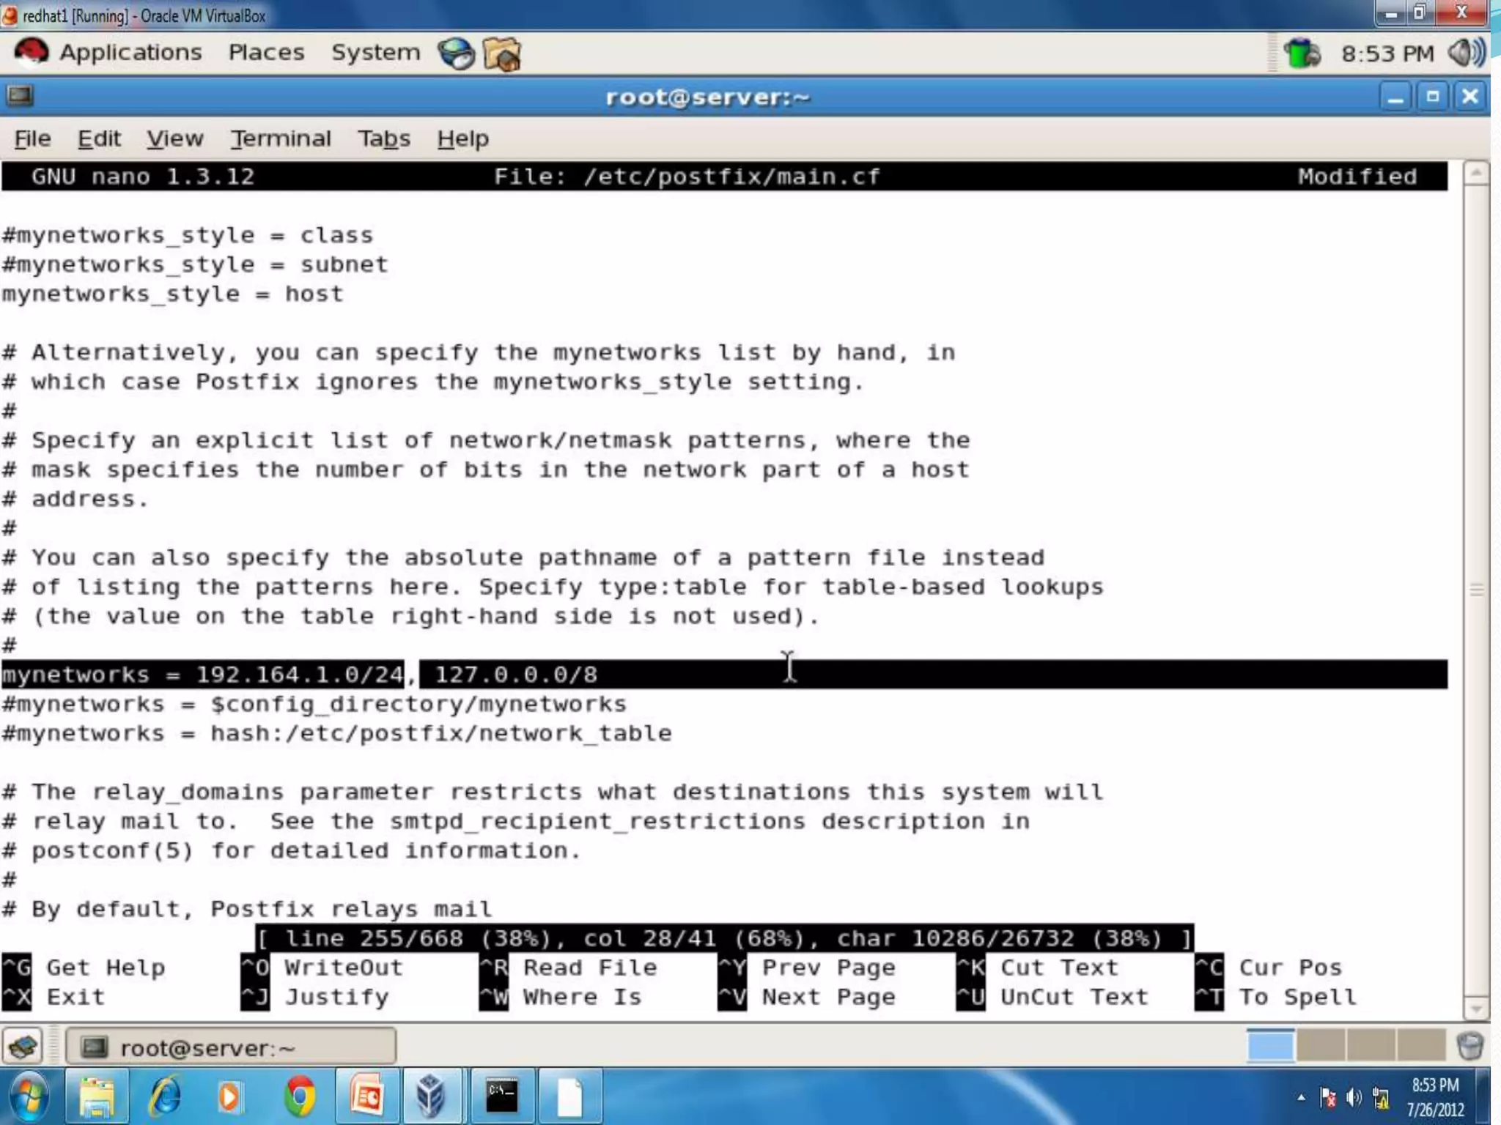
Task: Open the Edit menu in terminal
Action: click(99, 138)
